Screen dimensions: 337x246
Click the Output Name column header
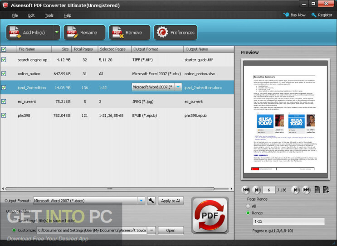pos(209,49)
